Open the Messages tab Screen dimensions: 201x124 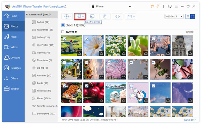pyautogui.click(x=13, y=68)
